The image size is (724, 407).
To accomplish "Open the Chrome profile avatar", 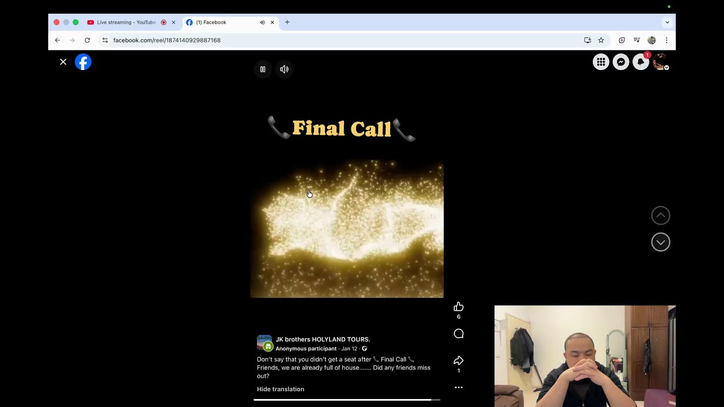I will (652, 40).
